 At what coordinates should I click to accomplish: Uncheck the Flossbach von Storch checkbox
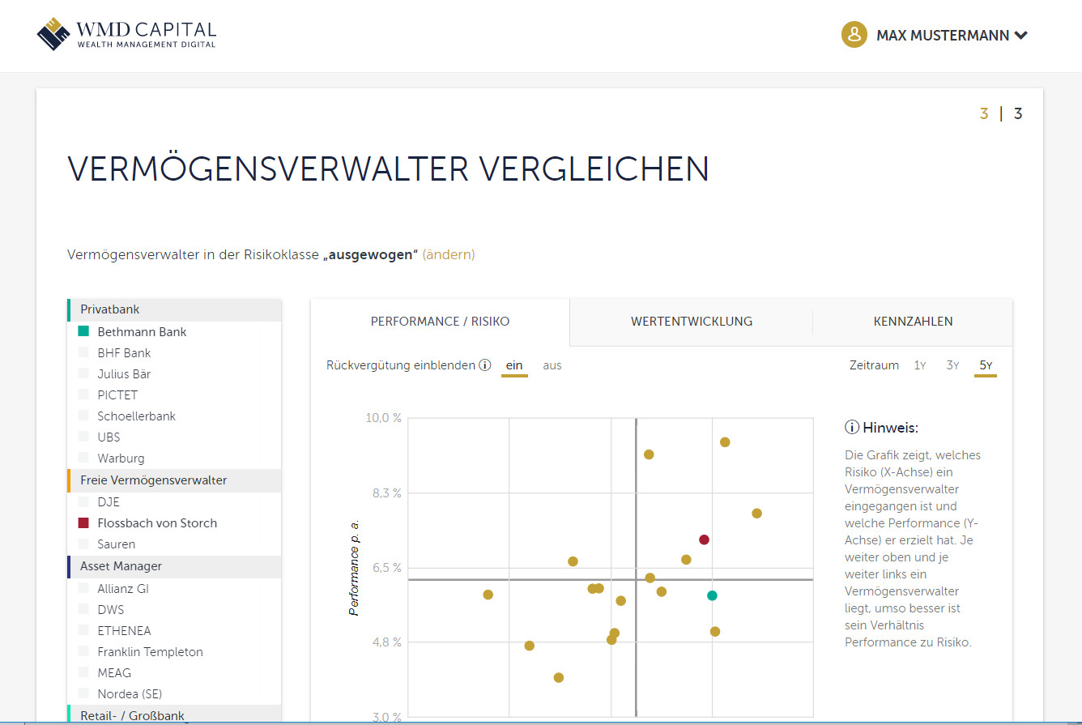(83, 522)
